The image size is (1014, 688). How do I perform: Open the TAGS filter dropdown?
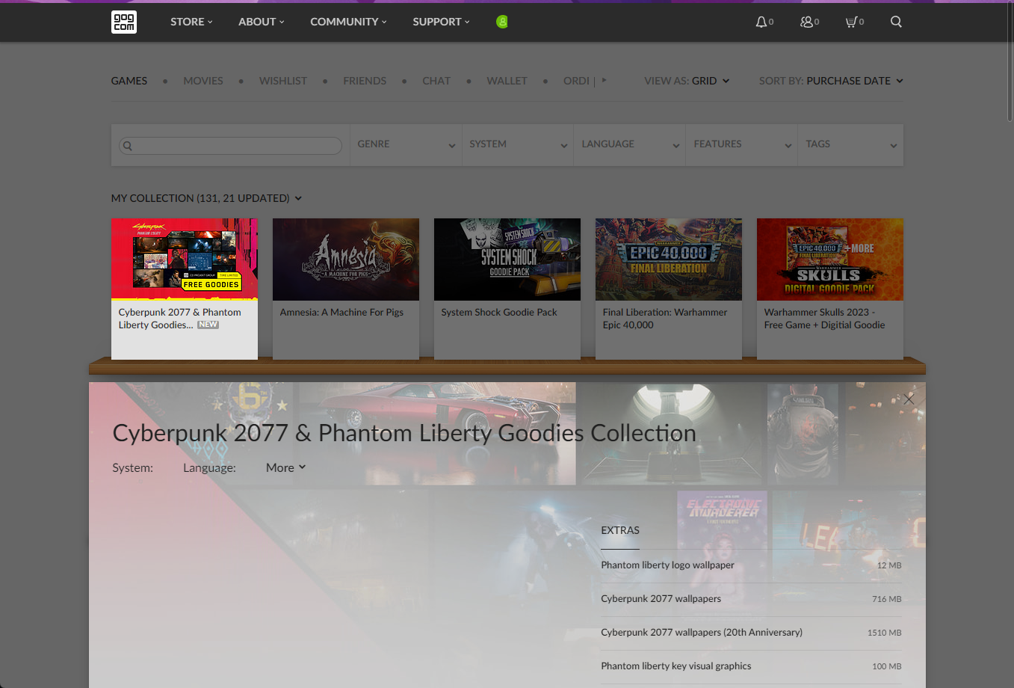[x=851, y=144]
